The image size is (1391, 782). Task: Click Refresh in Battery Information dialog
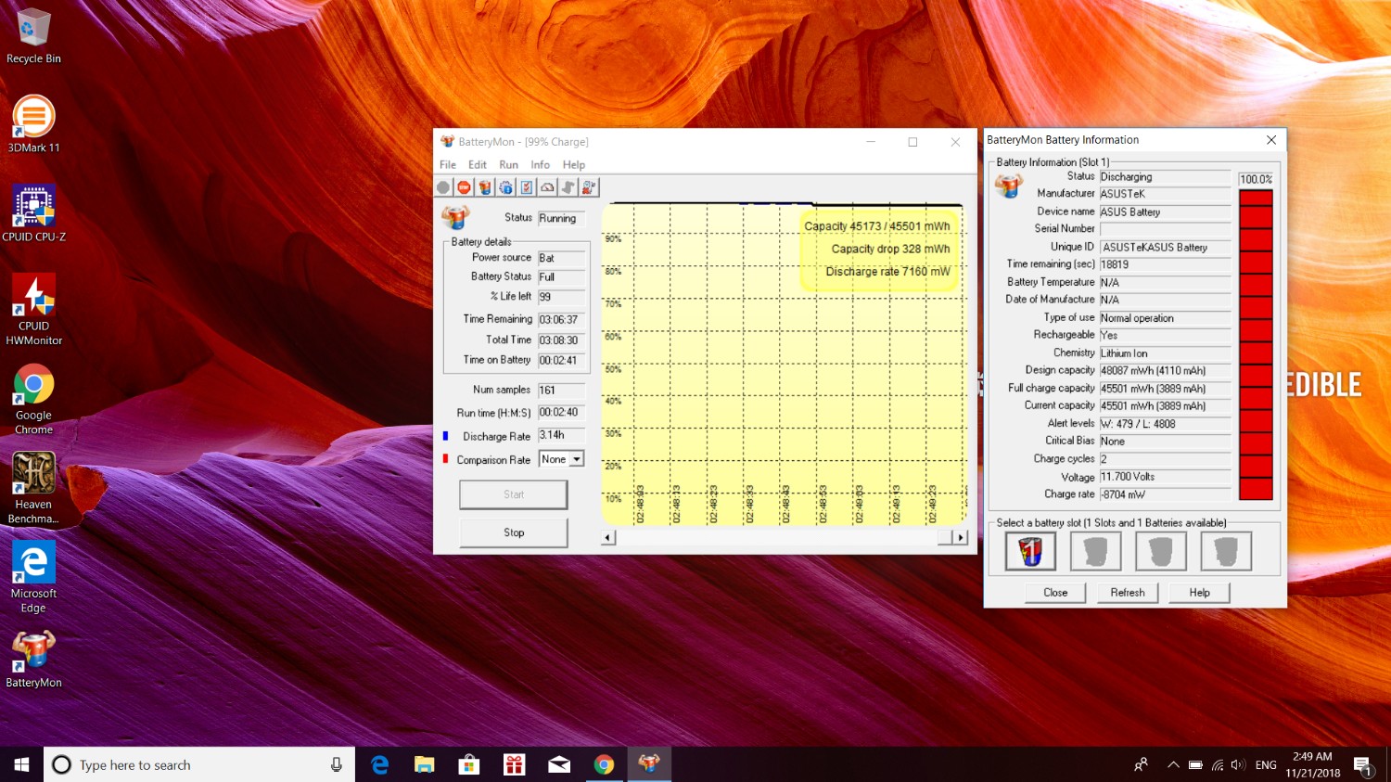[1128, 593]
